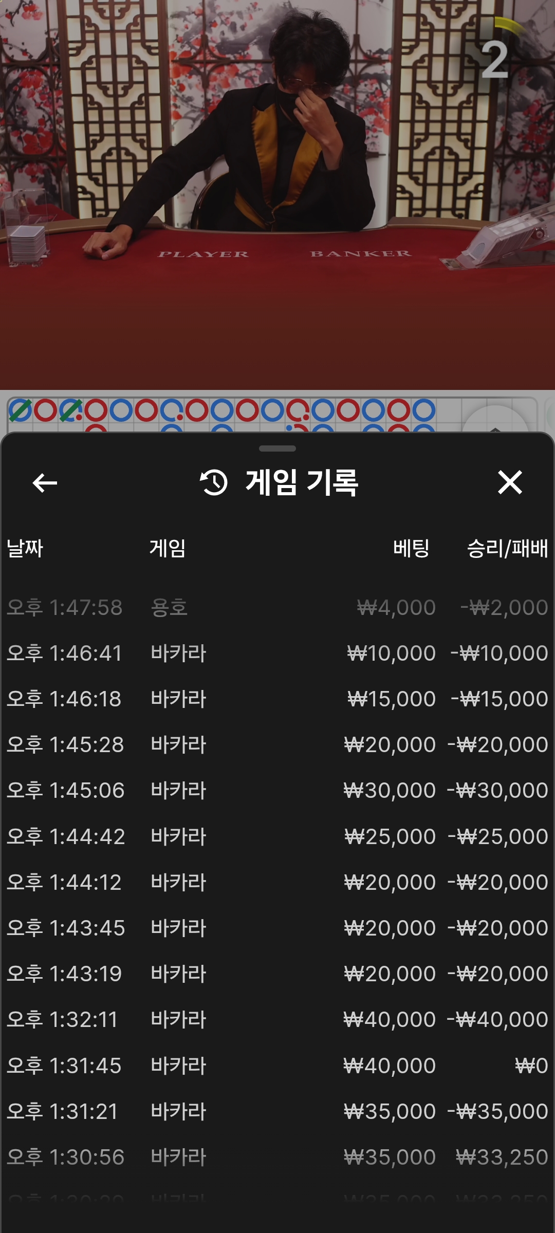Tap the 날짜 column header

25,548
